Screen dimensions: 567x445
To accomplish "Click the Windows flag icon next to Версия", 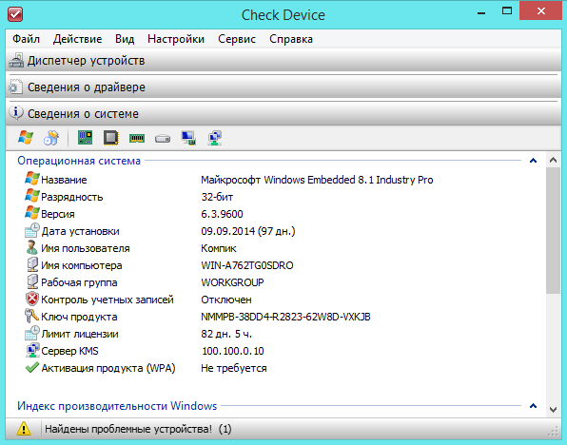I will tap(32, 213).
